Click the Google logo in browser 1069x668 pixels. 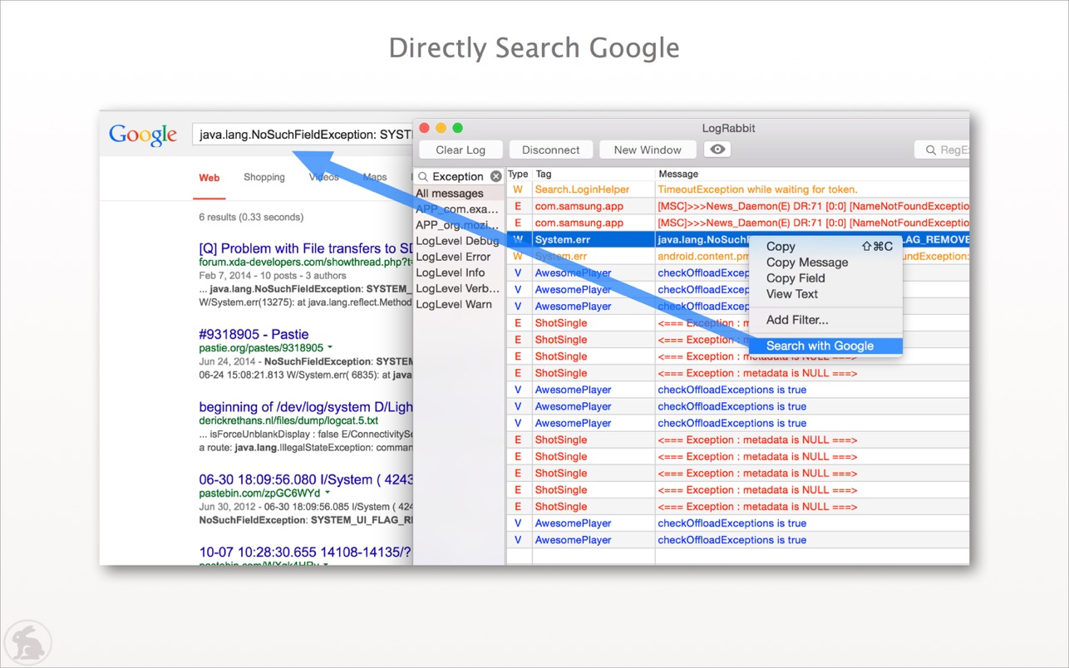(143, 135)
